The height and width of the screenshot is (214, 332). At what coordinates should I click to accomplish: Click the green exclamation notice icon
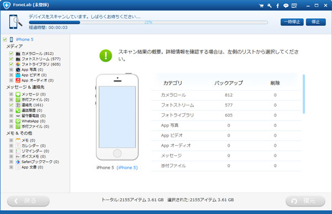click(x=106, y=56)
